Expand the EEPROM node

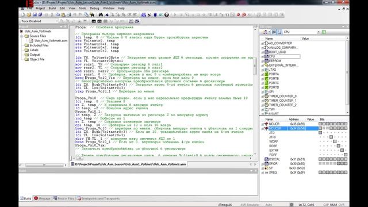coord(262,61)
